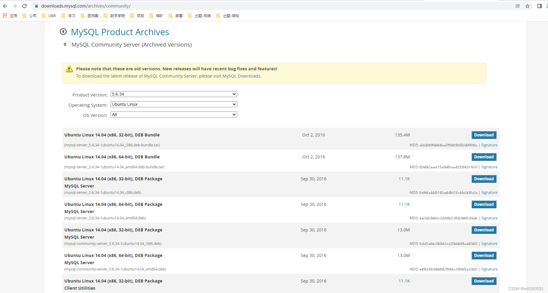Click the MySQL Product Archives download-circle icon
The width and height of the screenshot is (548, 293).
tap(63, 32)
